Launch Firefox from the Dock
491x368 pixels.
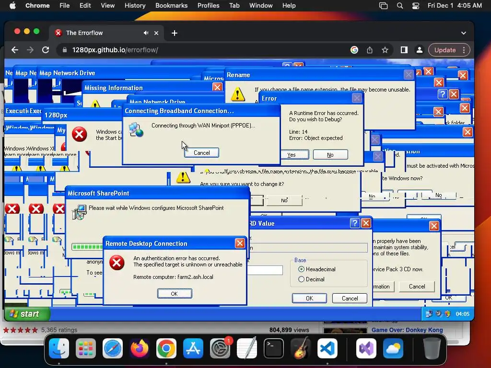coord(140,348)
